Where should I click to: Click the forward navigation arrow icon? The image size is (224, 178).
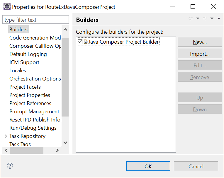tap(205, 19)
